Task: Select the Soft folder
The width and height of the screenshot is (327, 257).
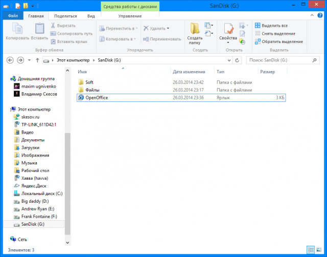Action: point(89,82)
